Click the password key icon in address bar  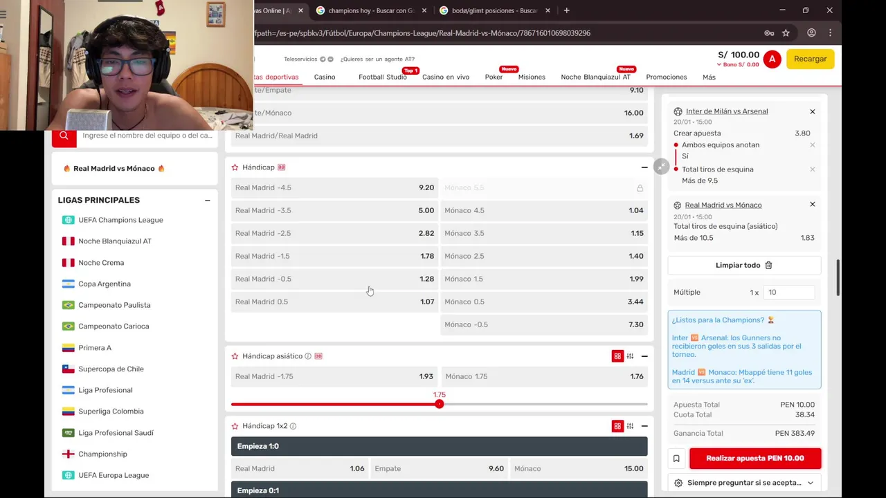click(769, 33)
